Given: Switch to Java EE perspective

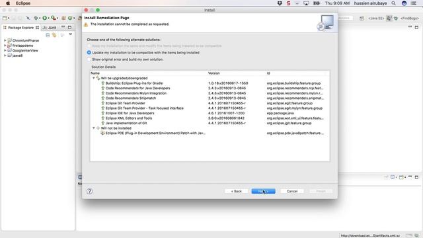Looking at the screenshot, I should point(376,19).
